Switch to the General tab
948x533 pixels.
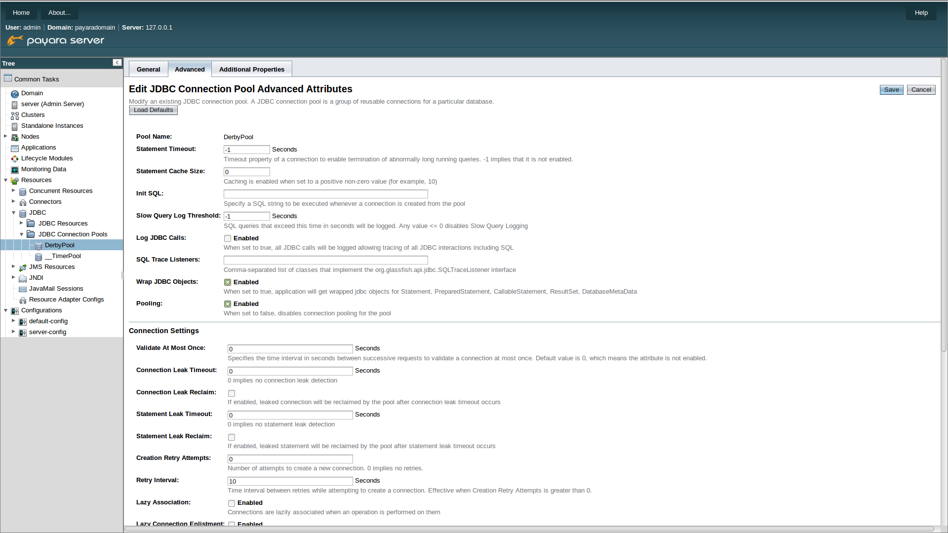coord(148,69)
